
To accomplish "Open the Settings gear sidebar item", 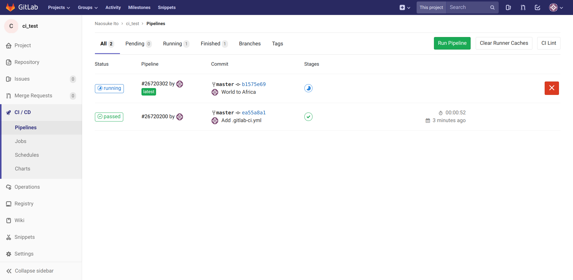I will (x=41, y=254).
